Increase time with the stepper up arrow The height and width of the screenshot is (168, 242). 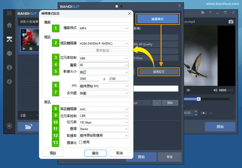pyautogui.click(x=196, y=111)
